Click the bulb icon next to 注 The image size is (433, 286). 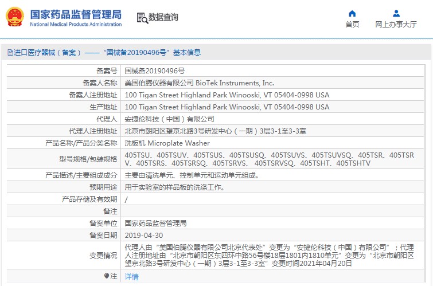[107, 276]
